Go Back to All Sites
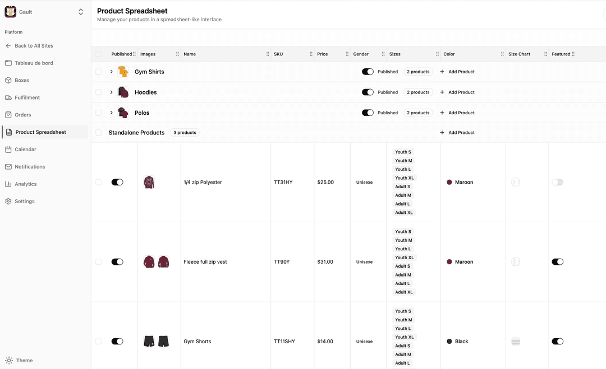The height and width of the screenshot is (369, 606). click(34, 46)
